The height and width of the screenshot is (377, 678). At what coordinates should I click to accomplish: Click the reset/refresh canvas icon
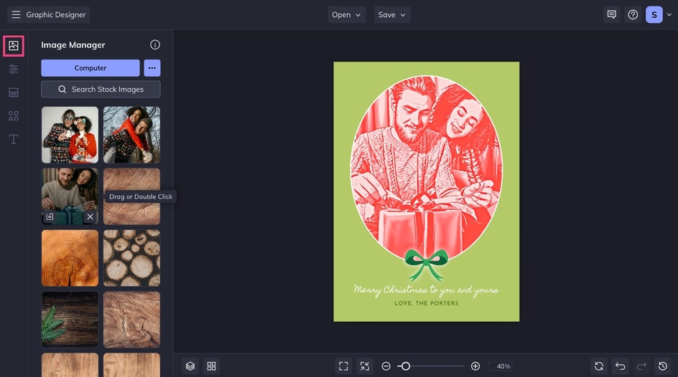click(x=599, y=366)
